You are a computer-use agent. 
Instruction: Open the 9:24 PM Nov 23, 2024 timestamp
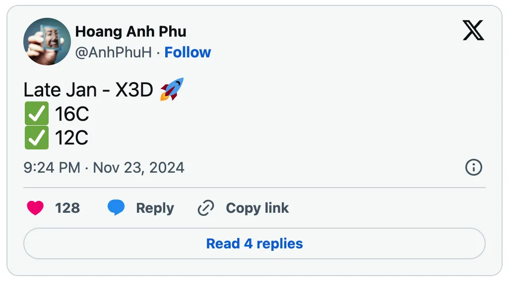pyautogui.click(x=104, y=168)
